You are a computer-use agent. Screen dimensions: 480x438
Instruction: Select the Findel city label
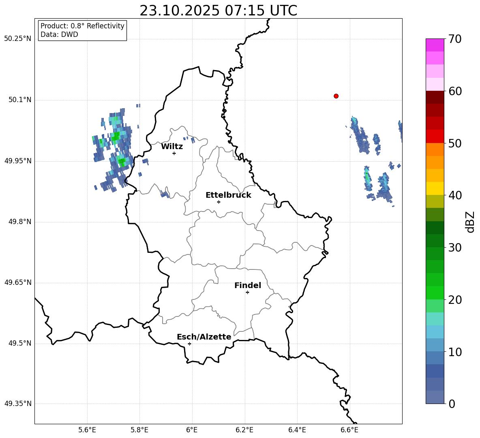248,285
